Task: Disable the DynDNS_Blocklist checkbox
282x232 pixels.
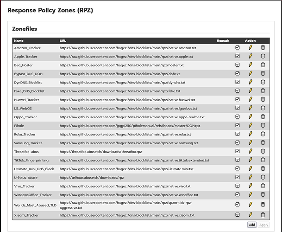Action: click(238, 82)
